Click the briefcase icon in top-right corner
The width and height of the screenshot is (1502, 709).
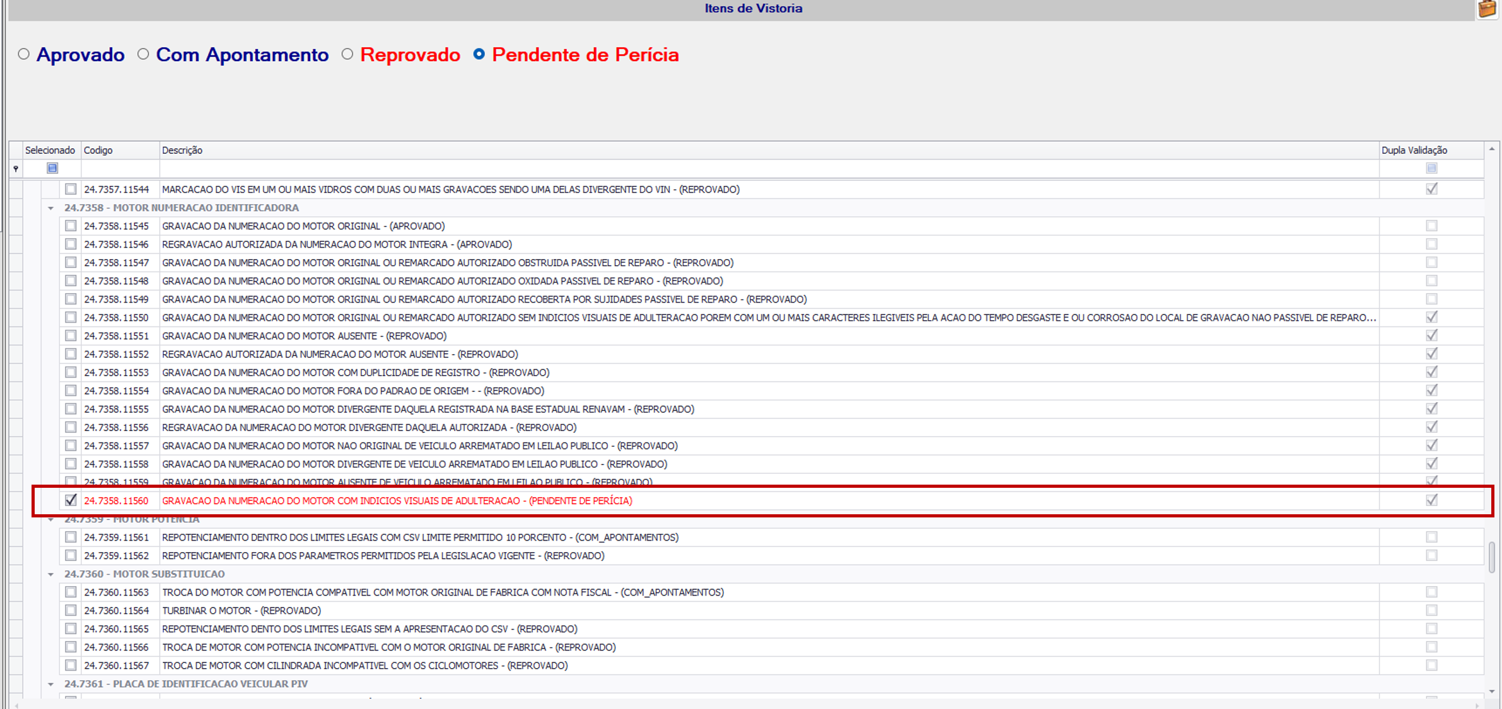(x=1487, y=9)
